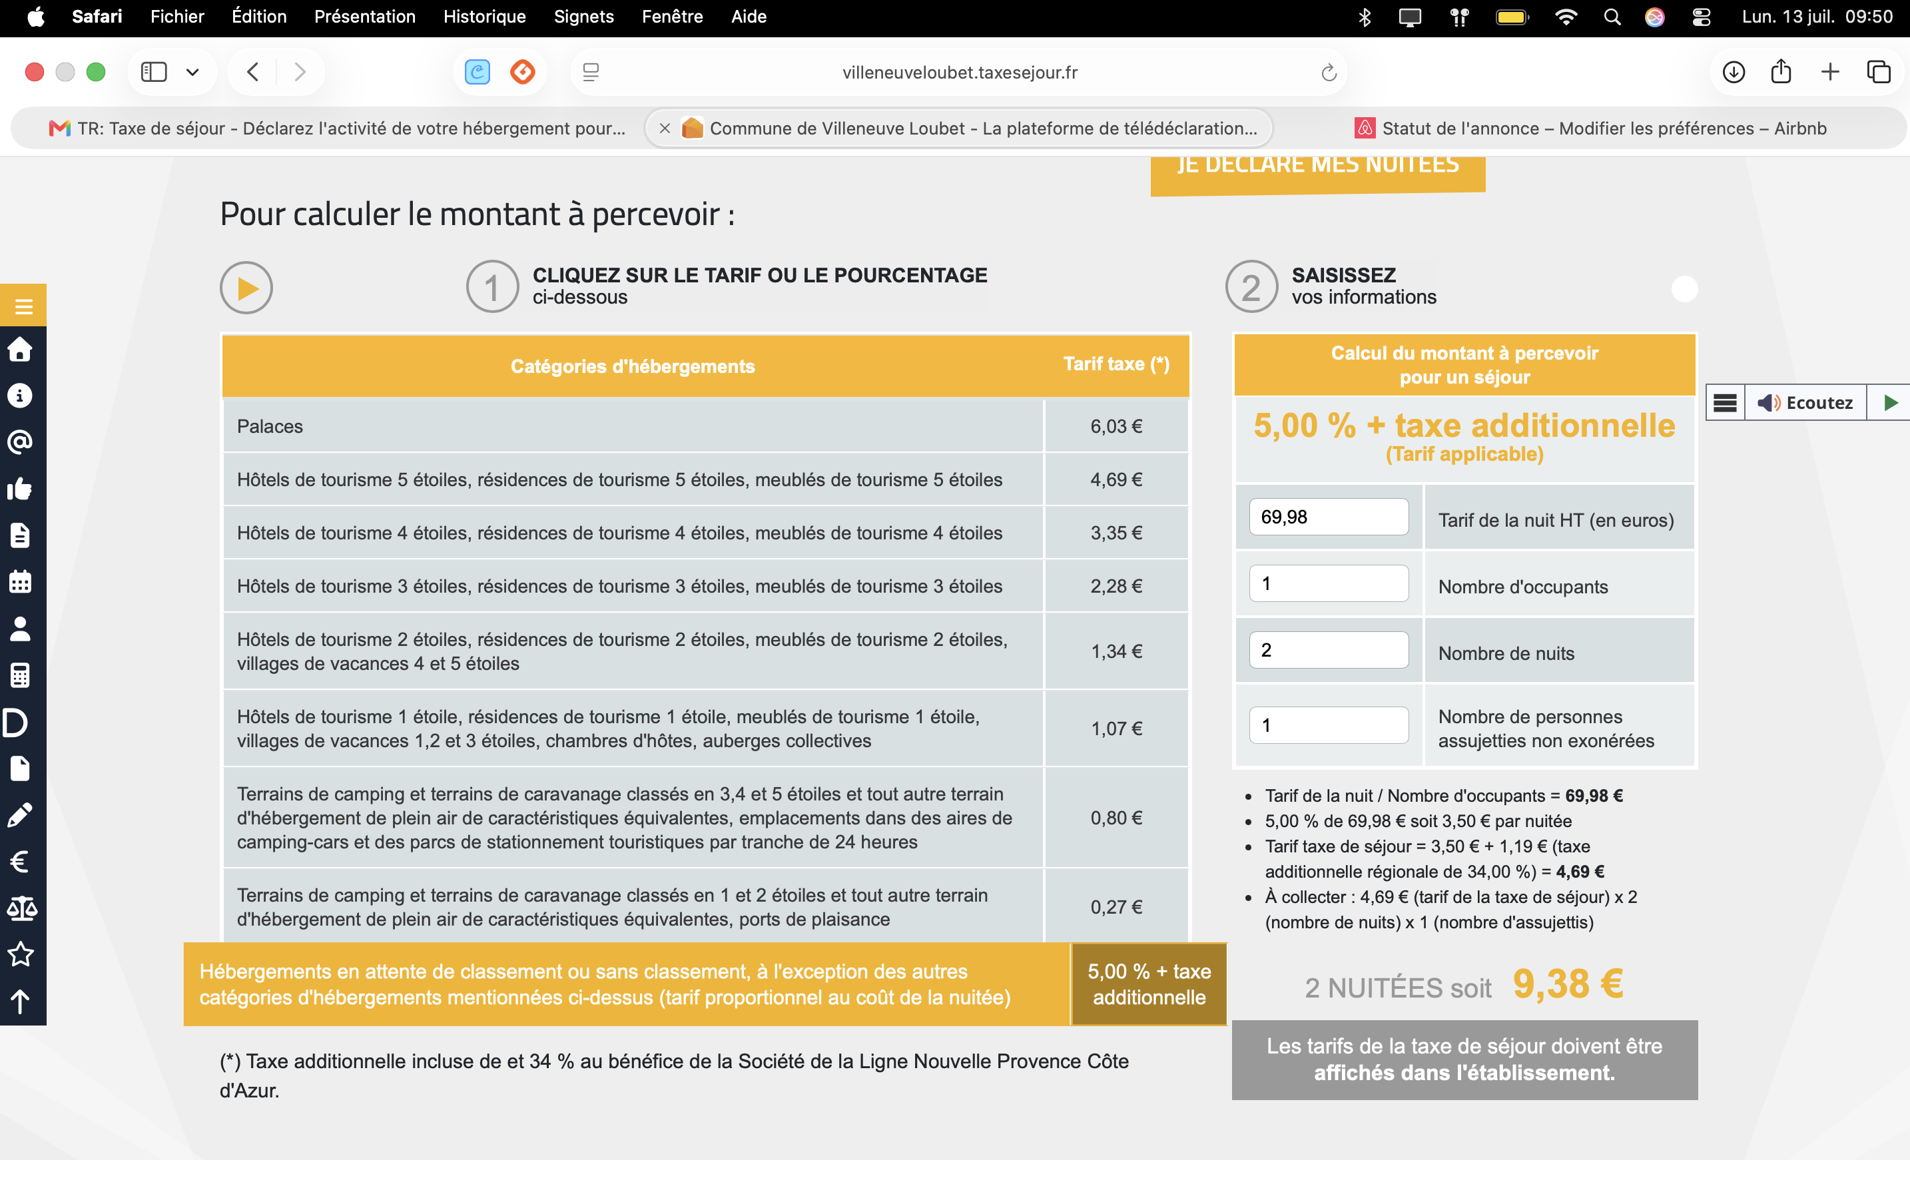Screen dimensions: 1910x1196
Task: Click the Nombre de nuits field
Action: (1329, 650)
